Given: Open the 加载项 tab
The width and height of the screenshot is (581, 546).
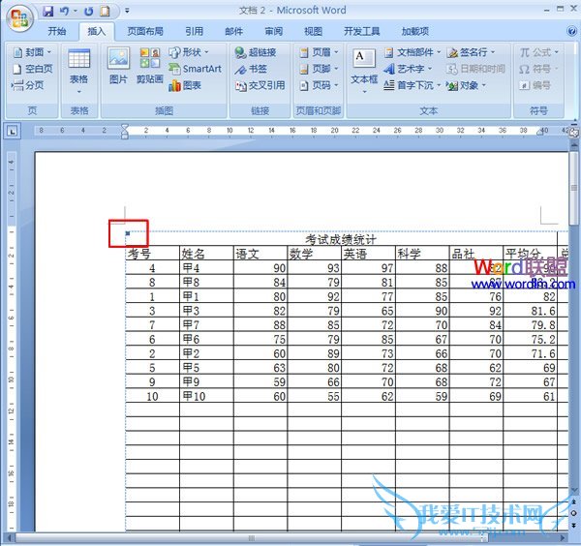Looking at the screenshot, I should [x=415, y=32].
